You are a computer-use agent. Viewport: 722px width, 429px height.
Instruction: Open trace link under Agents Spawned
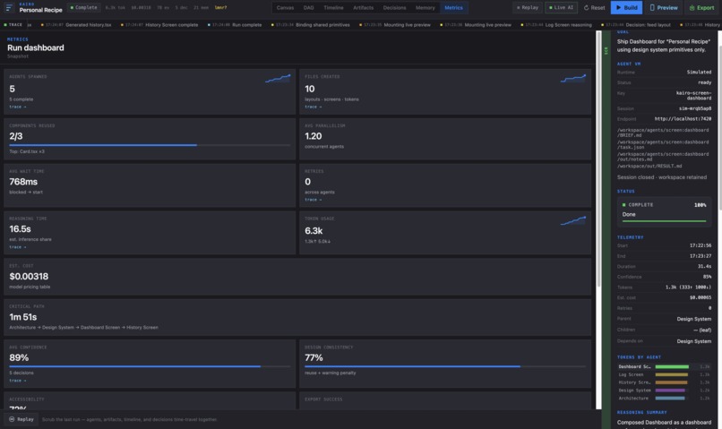(x=18, y=107)
